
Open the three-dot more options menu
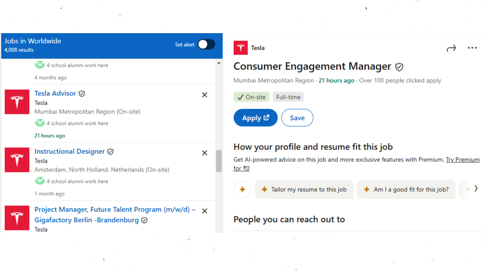pyautogui.click(x=472, y=48)
